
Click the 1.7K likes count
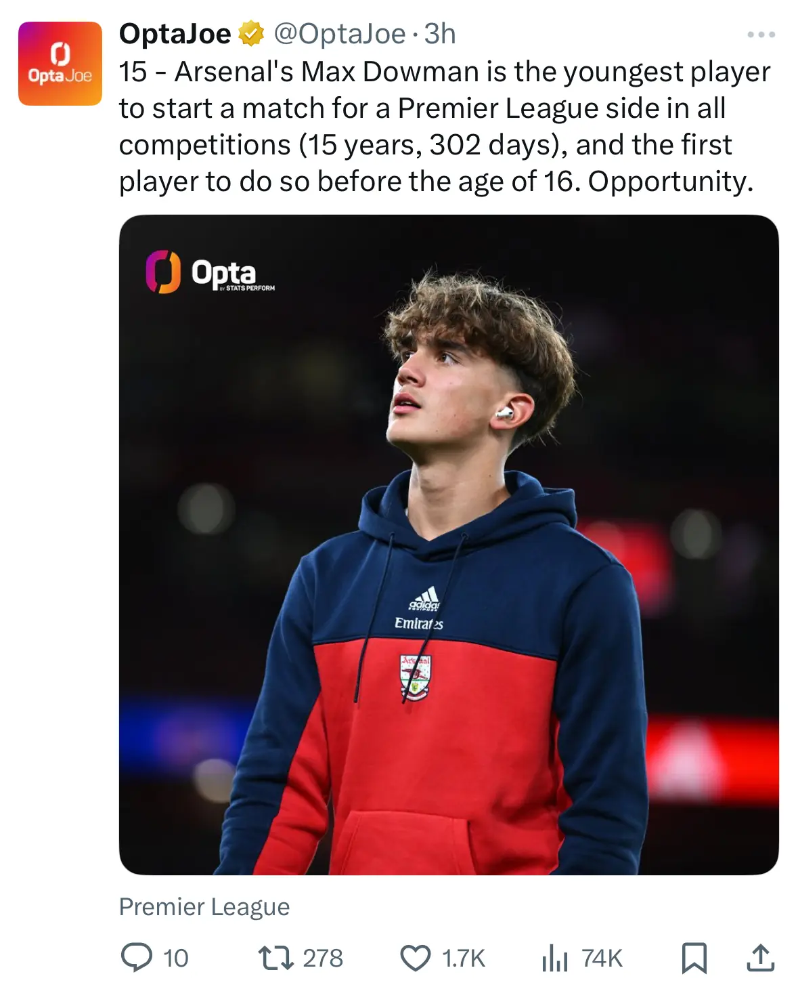tap(464, 959)
